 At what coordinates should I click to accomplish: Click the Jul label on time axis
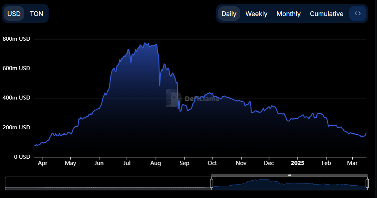(127, 163)
